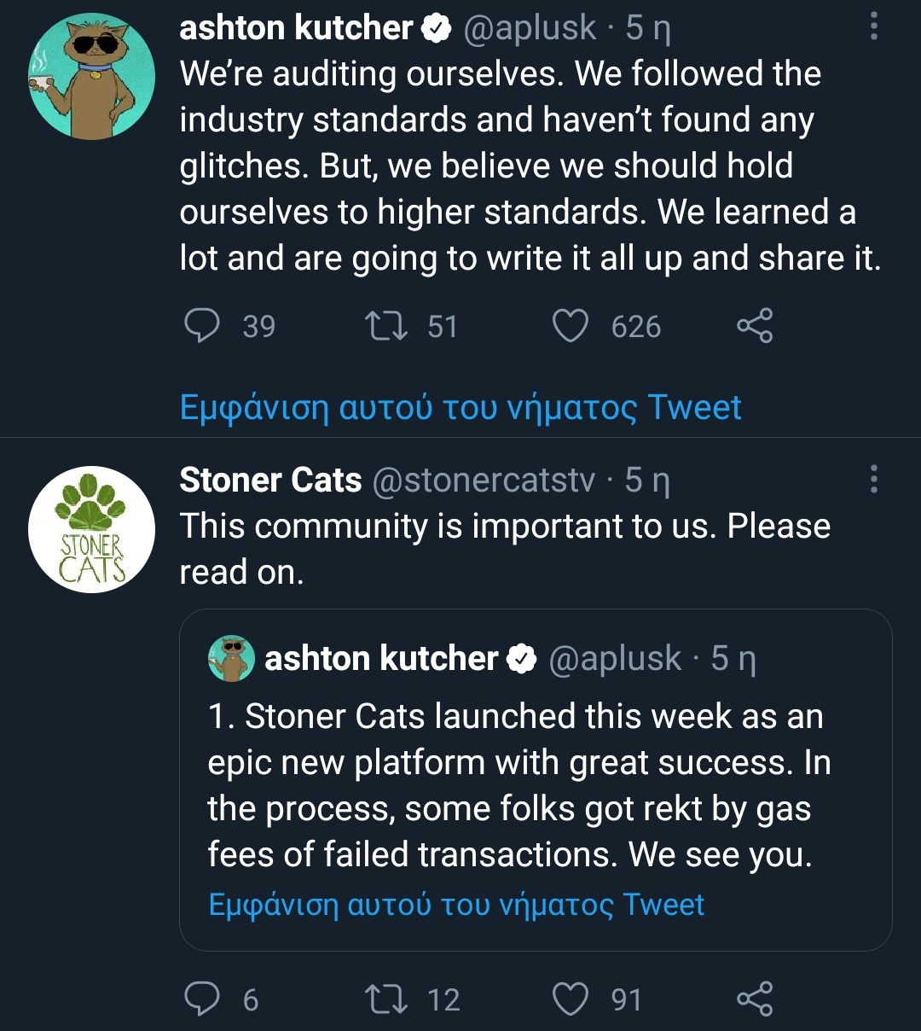Open more options for ashton kutcher's tweet
Image resolution: width=921 pixels, height=1031 pixels.
coord(873,27)
